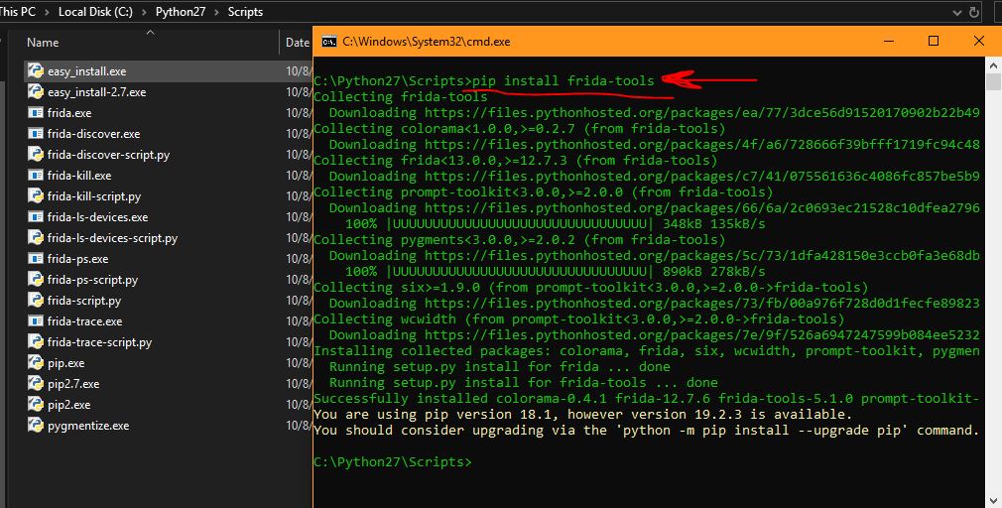This screenshot has height=508, width=1002.
Task: Select the frida-discover-script.py file name
Action: [x=109, y=154]
